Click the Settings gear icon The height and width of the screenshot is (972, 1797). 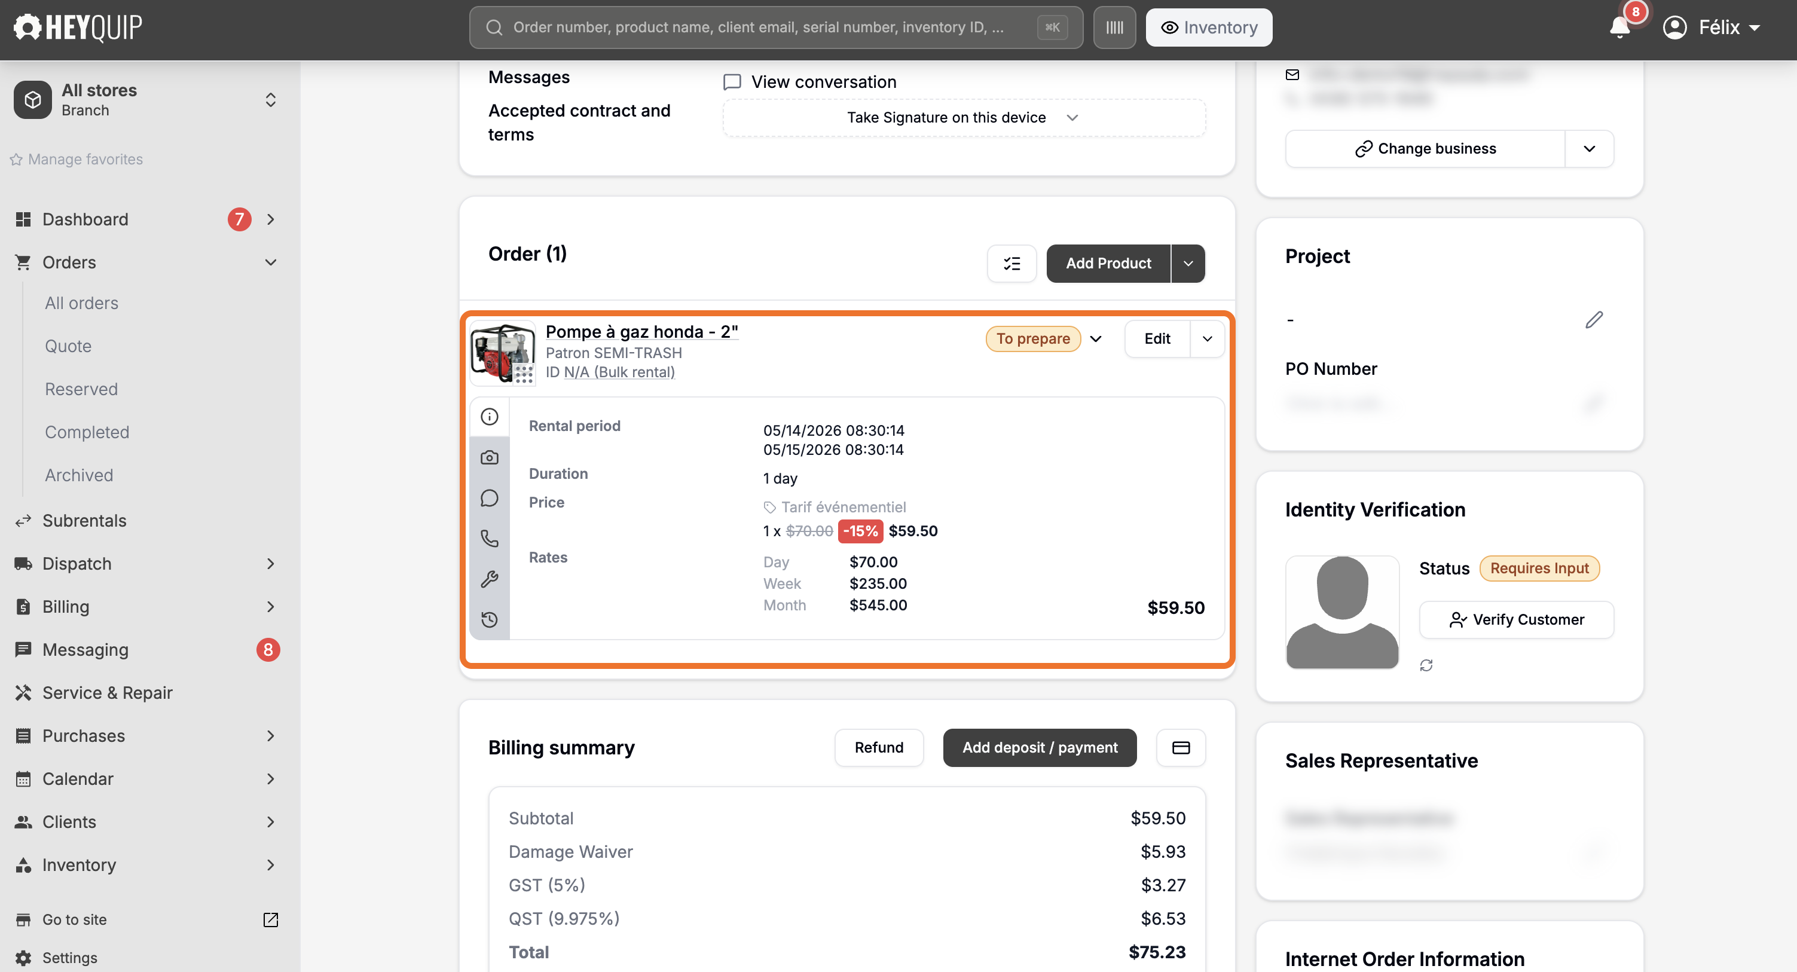[23, 957]
